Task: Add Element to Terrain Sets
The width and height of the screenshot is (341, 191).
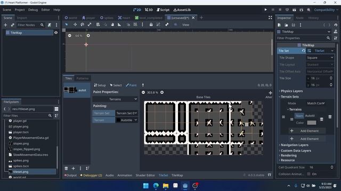Action: [x=307, y=139]
